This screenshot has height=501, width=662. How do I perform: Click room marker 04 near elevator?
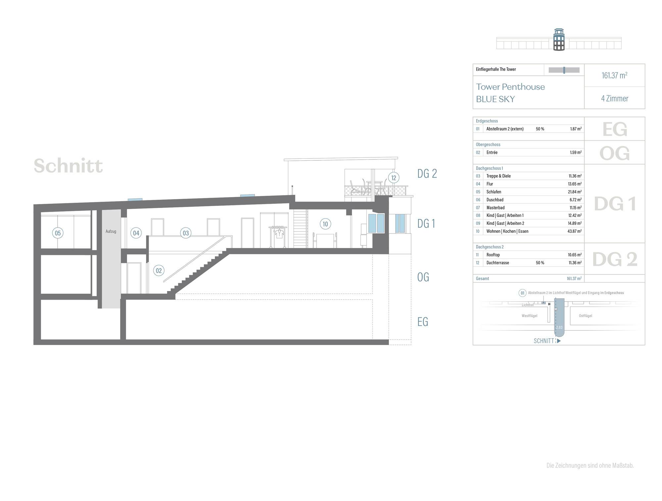point(136,233)
